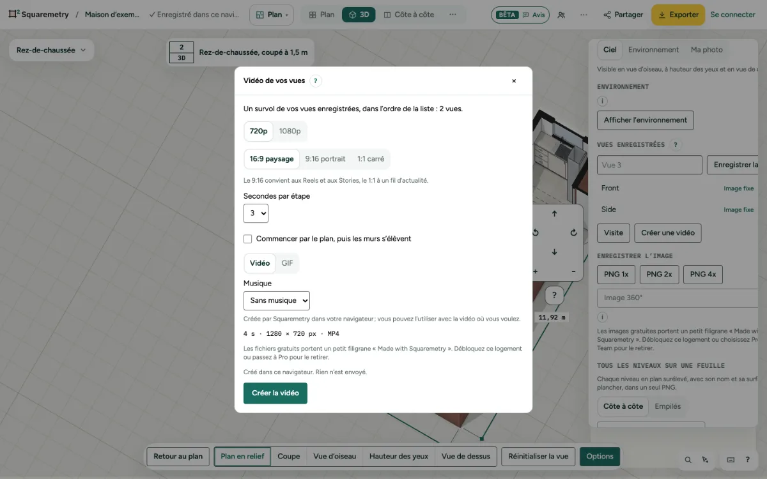Expand the Sans musique dropdown
The image size is (767, 479).
[277, 300]
